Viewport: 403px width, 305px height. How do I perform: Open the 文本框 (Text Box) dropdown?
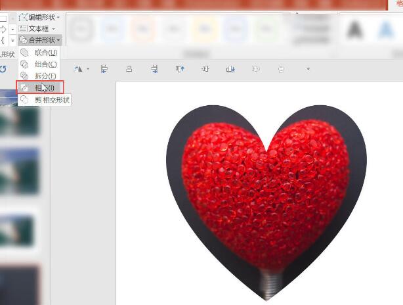[37, 28]
